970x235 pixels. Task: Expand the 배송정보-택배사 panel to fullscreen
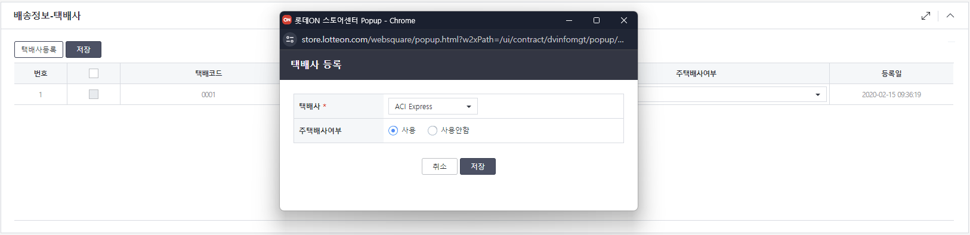pyautogui.click(x=925, y=16)
